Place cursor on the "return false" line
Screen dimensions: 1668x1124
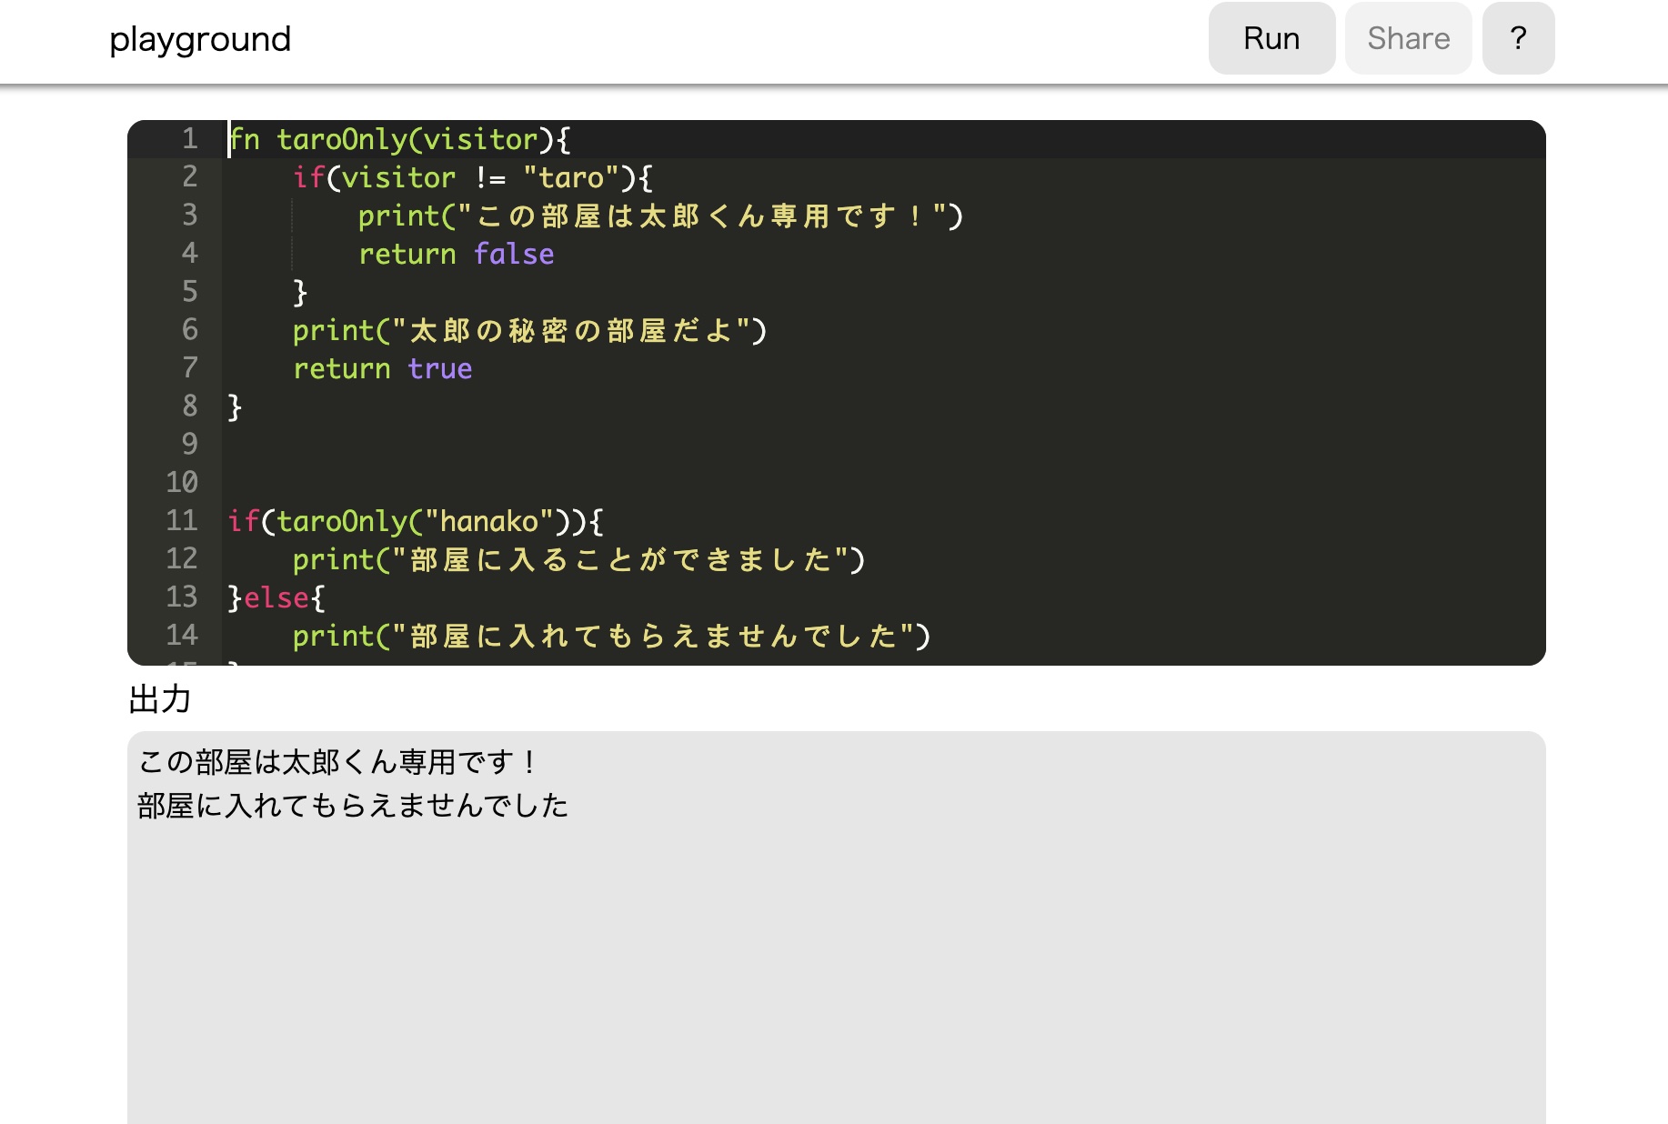point(456,255)
